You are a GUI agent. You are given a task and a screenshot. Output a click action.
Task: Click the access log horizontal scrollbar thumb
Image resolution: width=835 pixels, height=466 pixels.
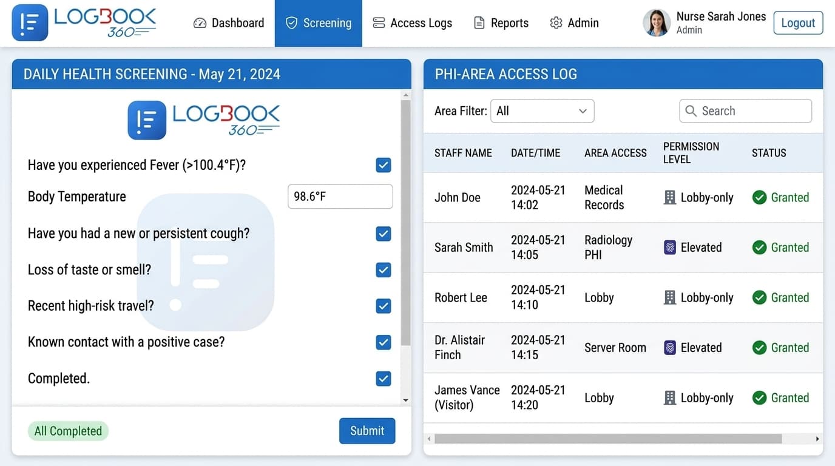coord(608,439)
